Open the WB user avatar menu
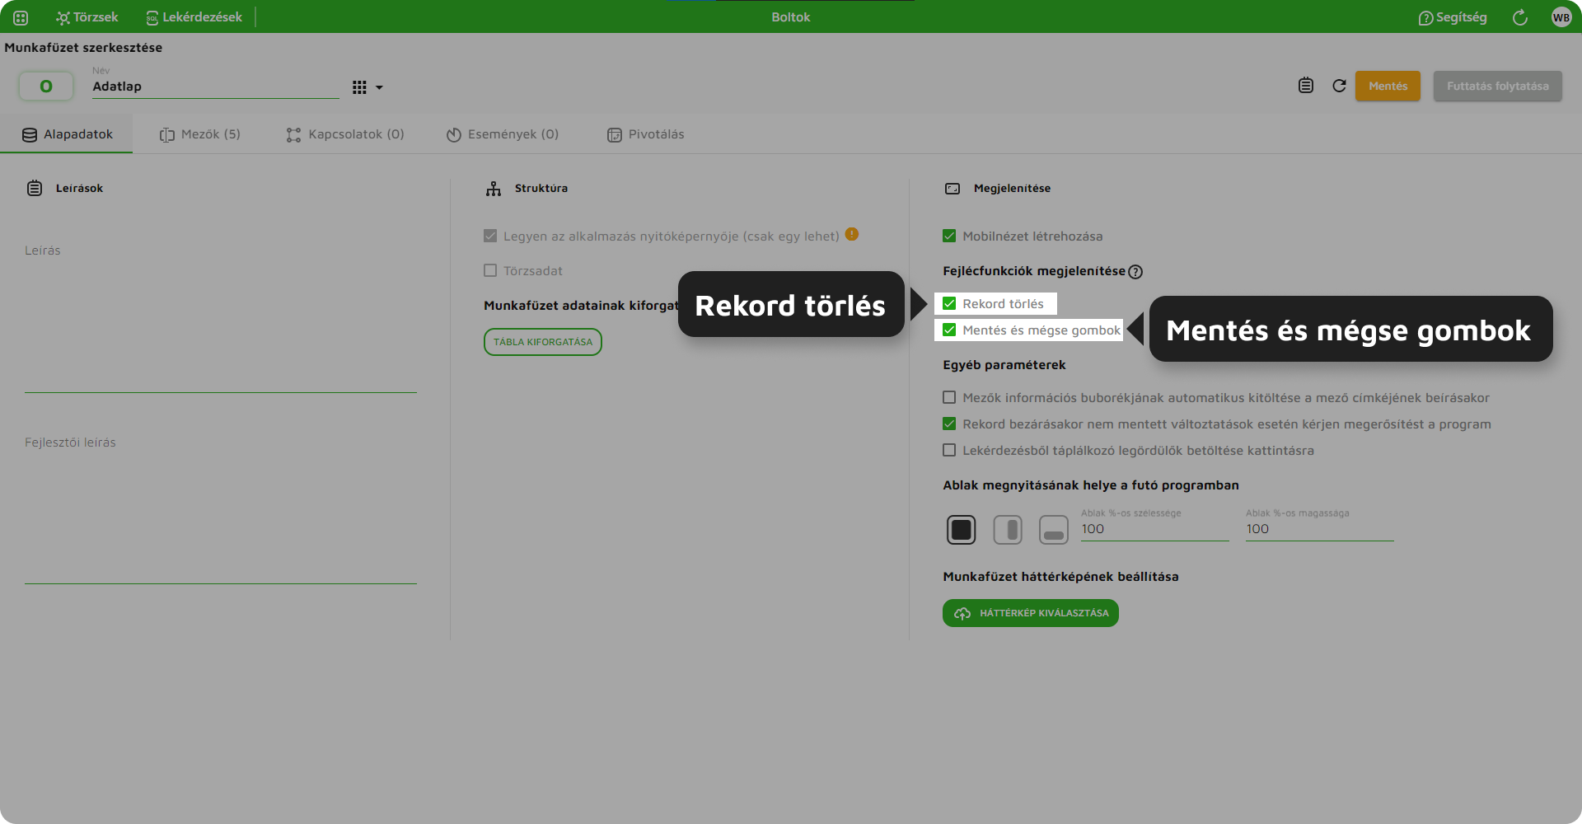The image size is (1582, 824). tap(1561, 17)
